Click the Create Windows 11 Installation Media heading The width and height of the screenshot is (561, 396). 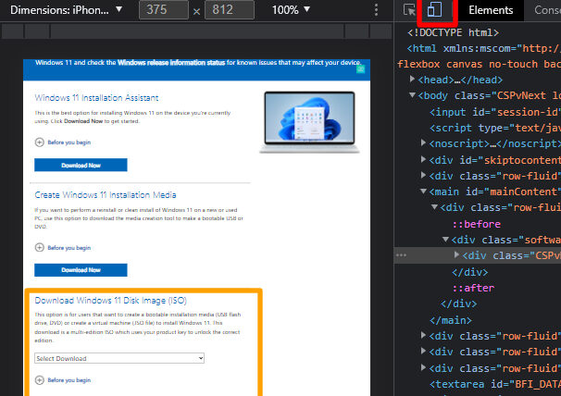[x=106, y=195]
